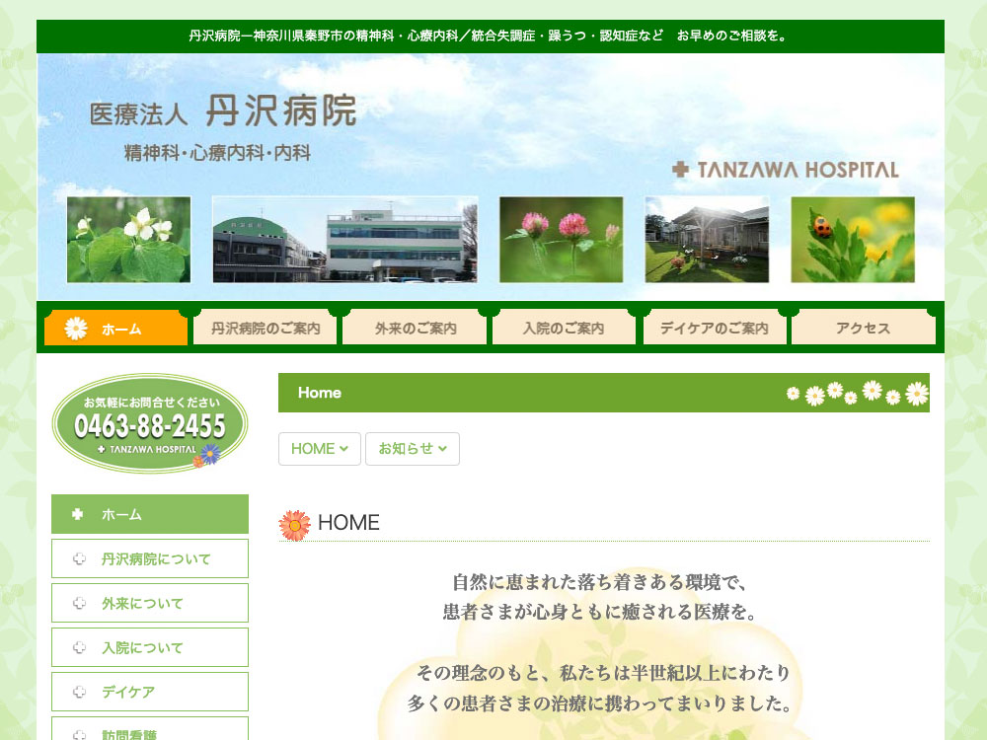Click the cross icon beside 入院について

[79, 647]
